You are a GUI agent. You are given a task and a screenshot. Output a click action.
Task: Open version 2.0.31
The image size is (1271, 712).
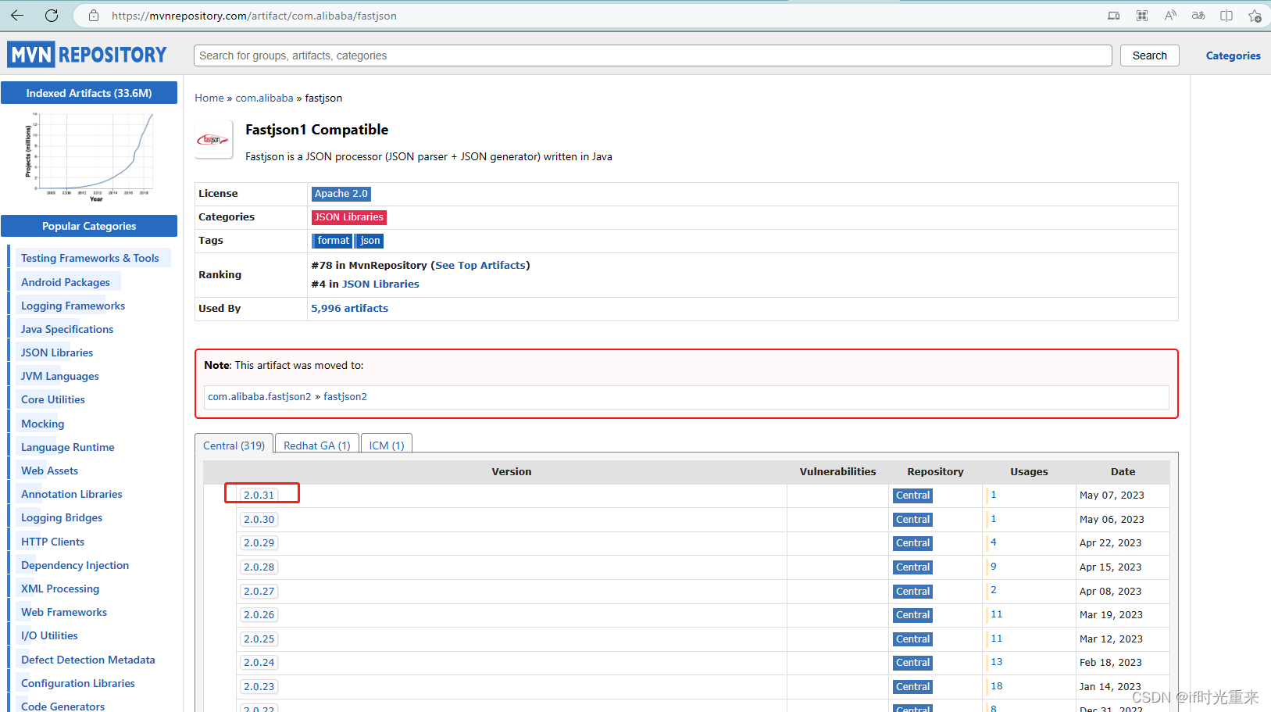(x=259, y=496)
